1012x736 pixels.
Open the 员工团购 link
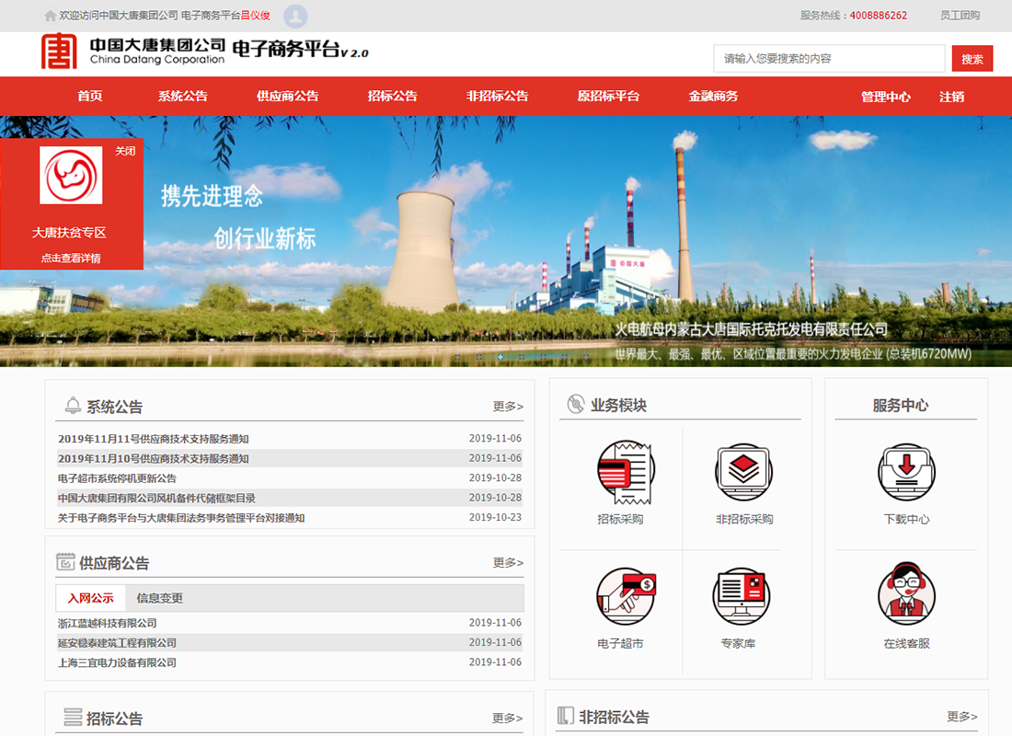(960, 16)
